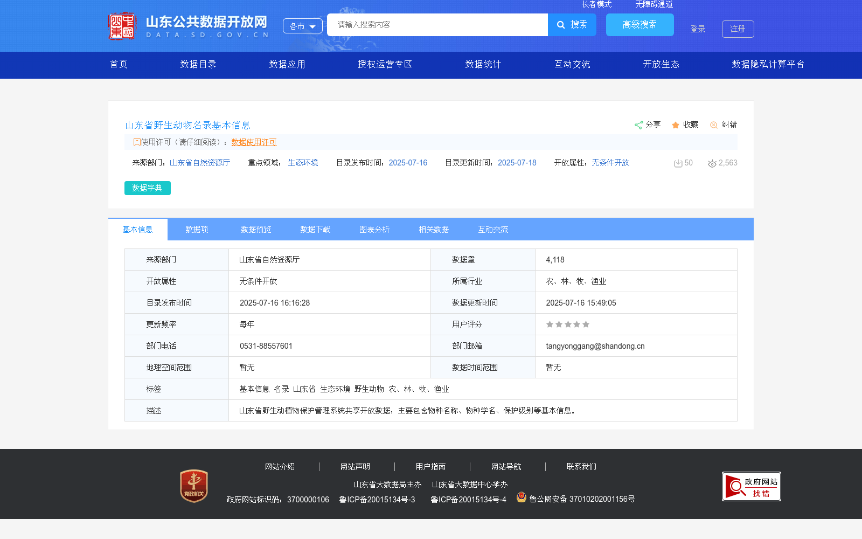Select the 基本信息 tab
This screenshot has height=539, width=862.
(138, 230)
